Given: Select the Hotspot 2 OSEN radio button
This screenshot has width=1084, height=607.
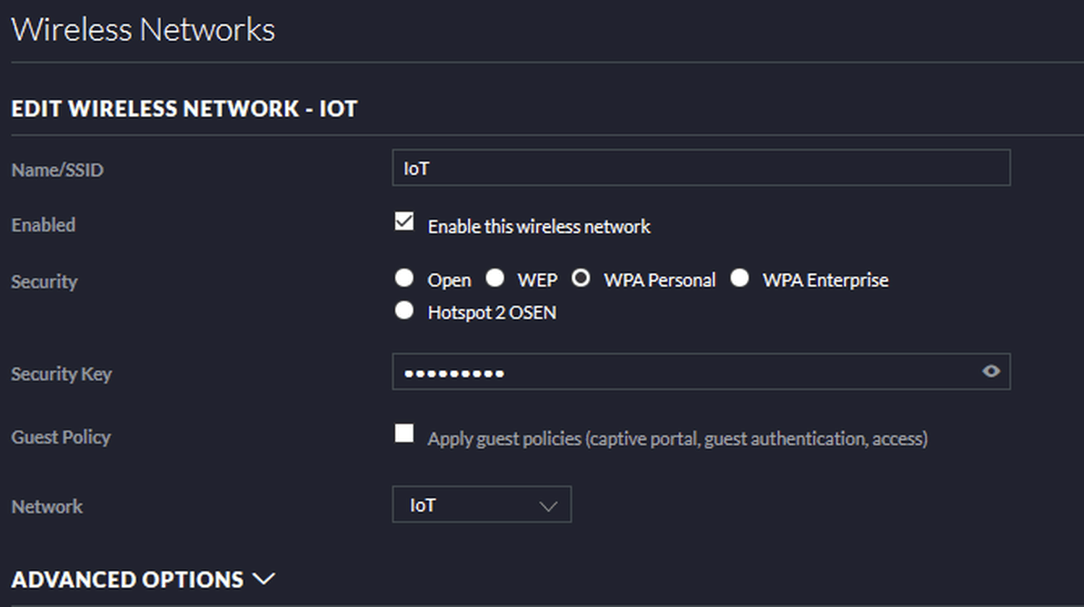Looking at the screenshot, I should pos(404,311).
